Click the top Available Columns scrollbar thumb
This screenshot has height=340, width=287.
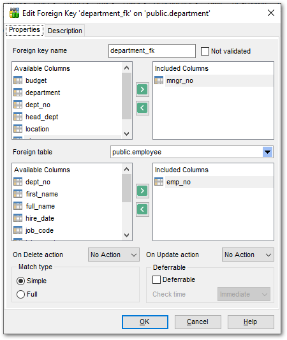coord(126,96)
